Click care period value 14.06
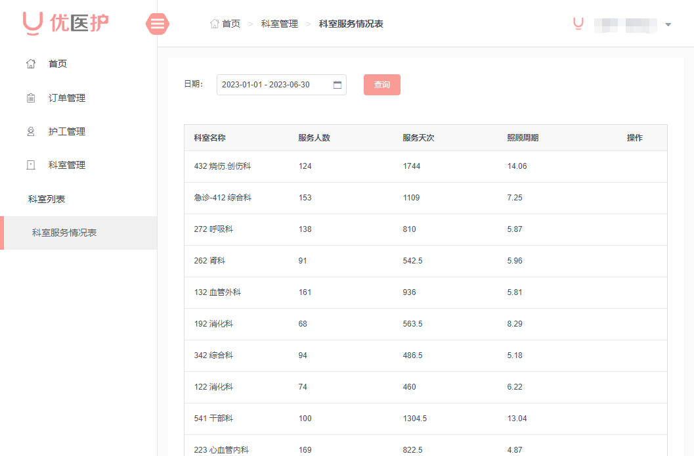 517,166
